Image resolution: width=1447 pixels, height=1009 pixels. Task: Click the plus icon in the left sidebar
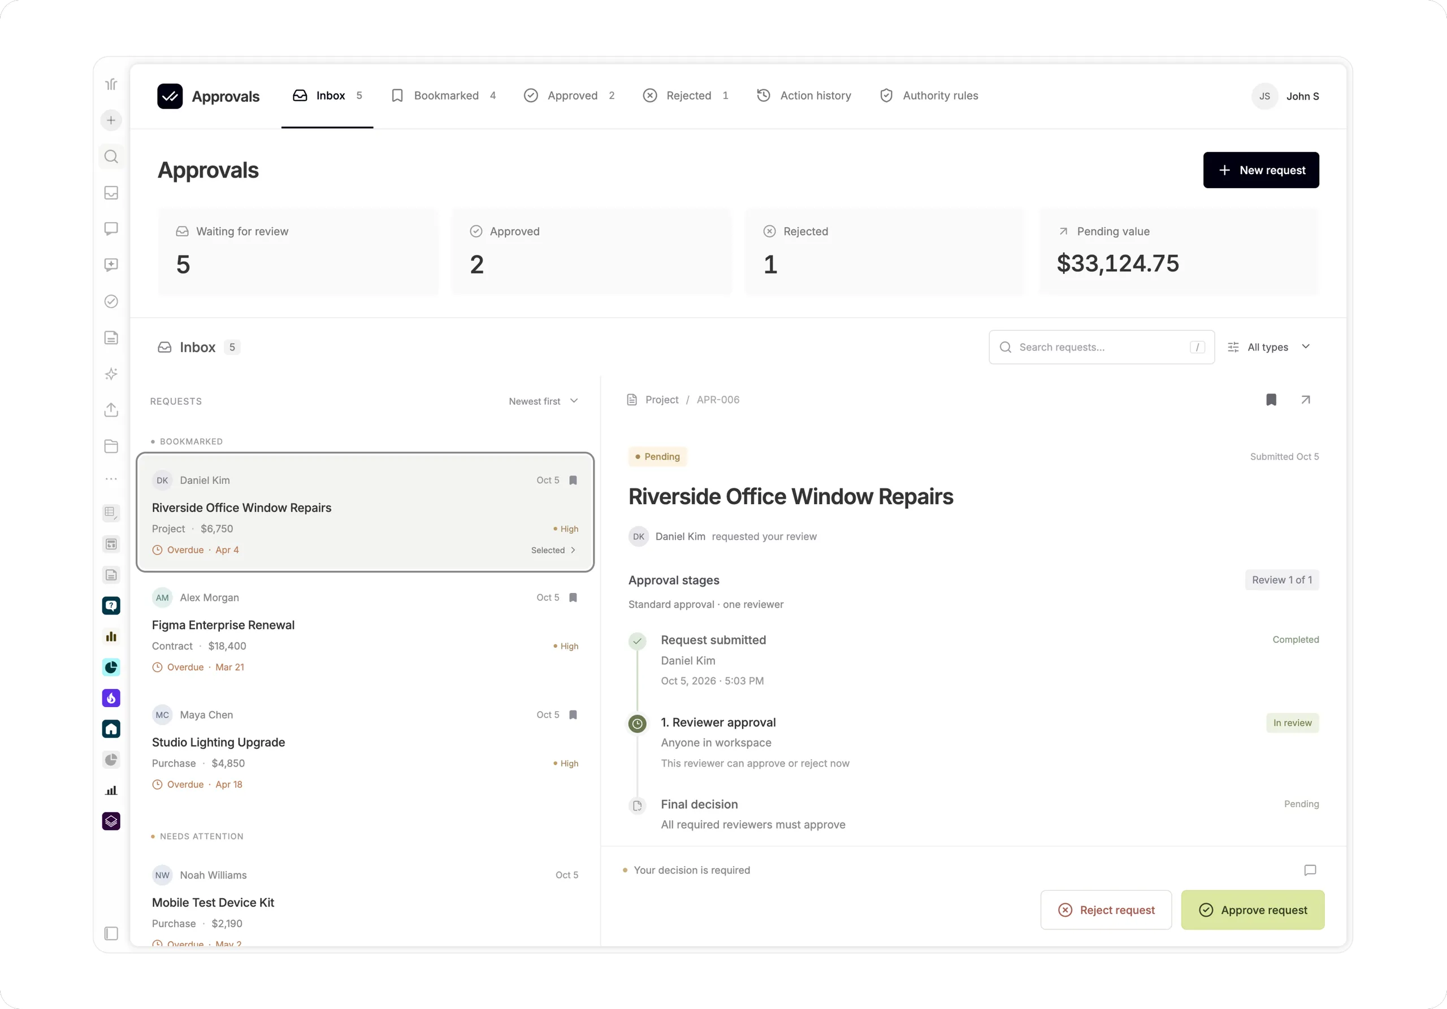coord(111,120)
